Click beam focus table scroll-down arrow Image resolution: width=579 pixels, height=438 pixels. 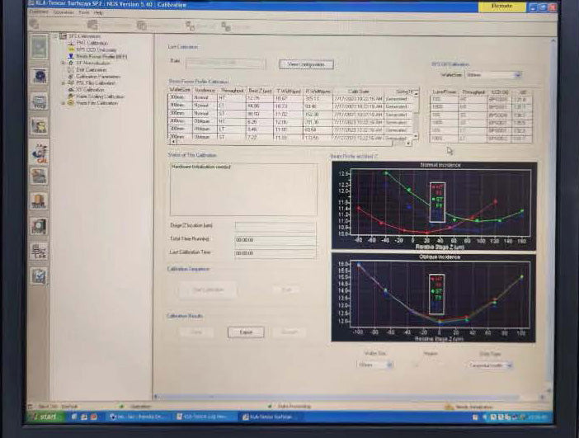click(417, 136)
